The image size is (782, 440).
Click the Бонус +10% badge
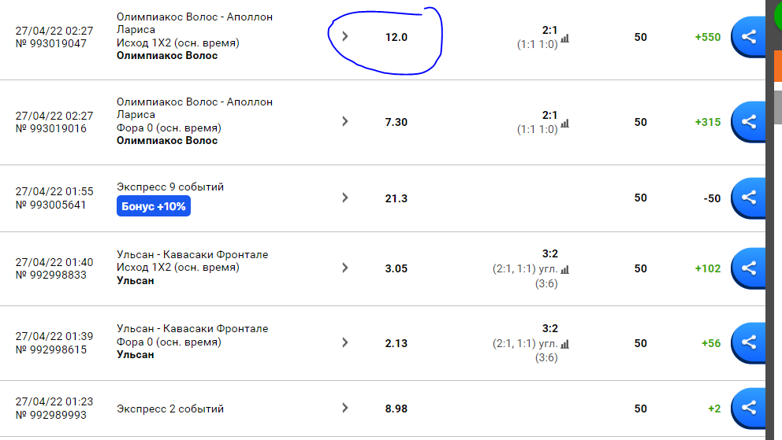click(154, 206)
